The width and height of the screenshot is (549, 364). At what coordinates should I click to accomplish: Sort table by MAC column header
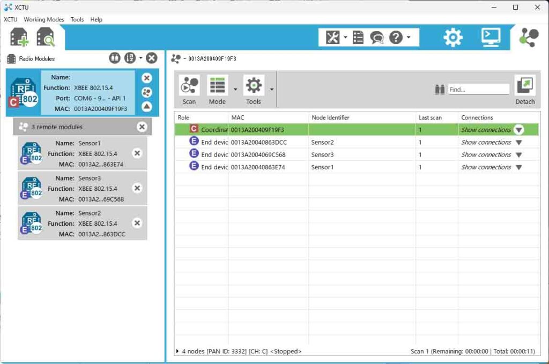[x=268, y=117]
